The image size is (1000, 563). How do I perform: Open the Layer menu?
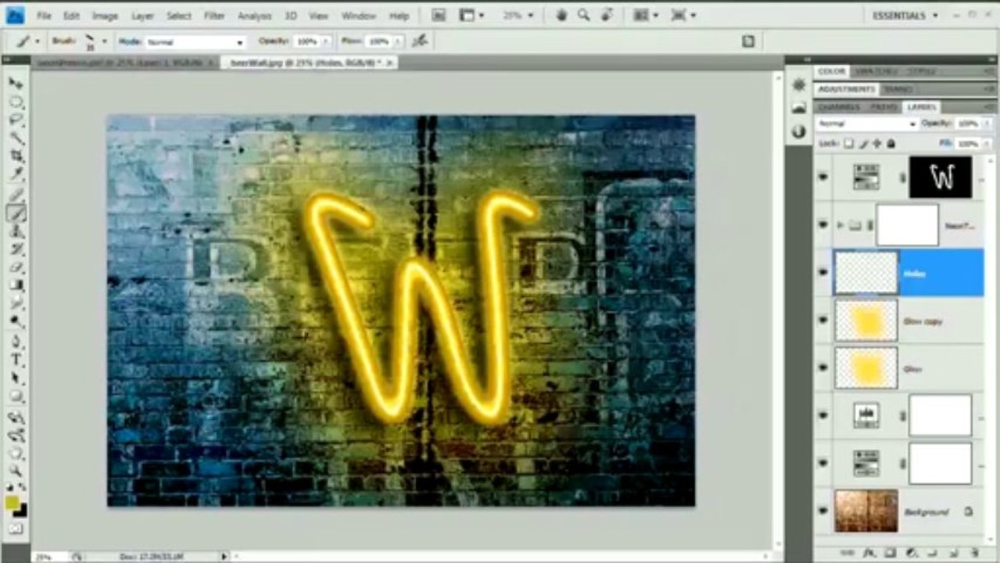pyautogui.click(x=142, y=16)
